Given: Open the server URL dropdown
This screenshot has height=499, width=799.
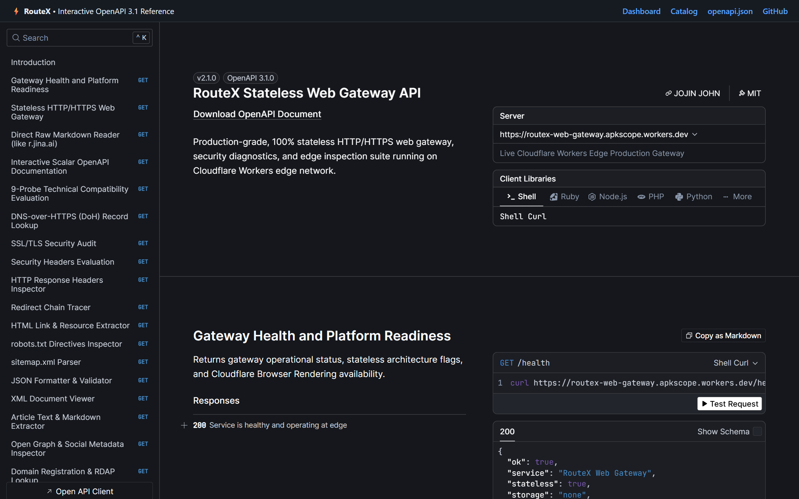Looking at the screenshot, I should pyautogui.click(x=598, y=134).
